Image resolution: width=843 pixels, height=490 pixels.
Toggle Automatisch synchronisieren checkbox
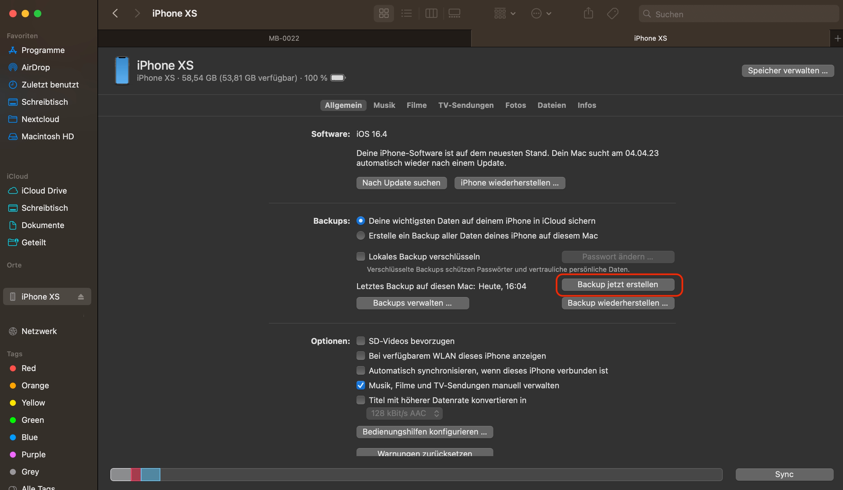[361, 370]
